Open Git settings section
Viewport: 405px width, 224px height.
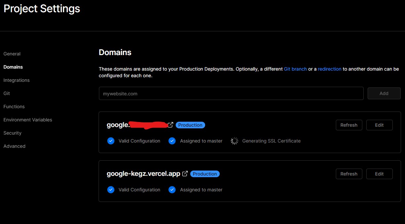[7, 93]
